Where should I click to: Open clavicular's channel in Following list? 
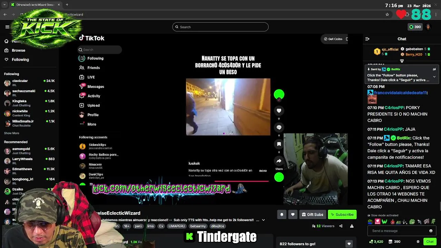(x=29, y=83)
